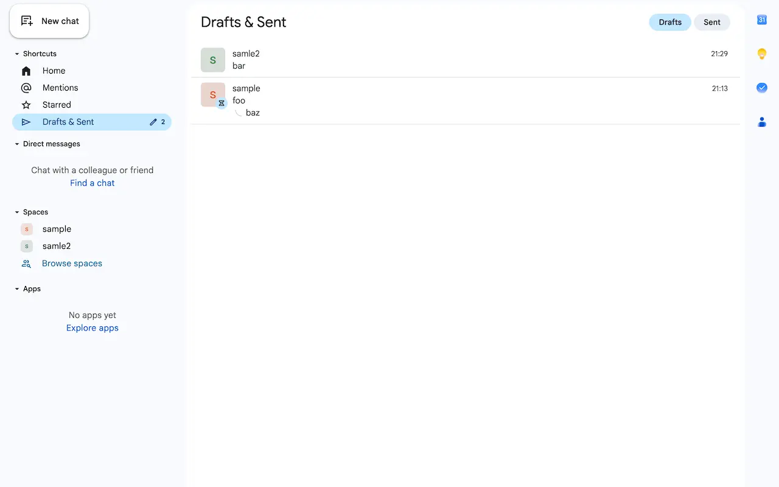
Task: Collapse the Spaces section
Action: point(17,212)
